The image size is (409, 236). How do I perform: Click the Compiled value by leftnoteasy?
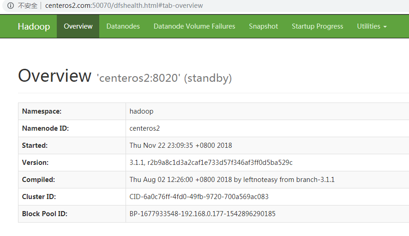click(232, 180)
